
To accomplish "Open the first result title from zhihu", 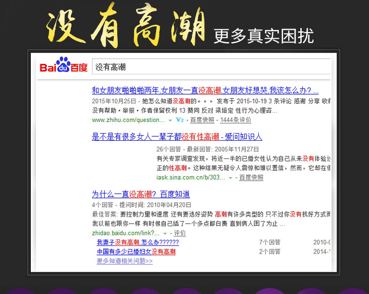I will click(205, 90).
